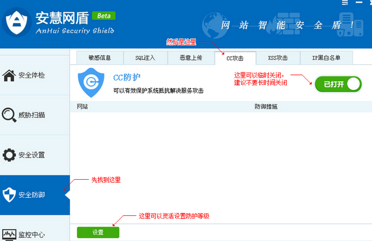Click the 安慧网盾 title text

[x=62, y=18]
